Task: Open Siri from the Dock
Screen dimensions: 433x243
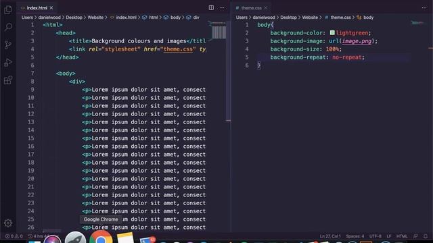Action: pos(52,239)
